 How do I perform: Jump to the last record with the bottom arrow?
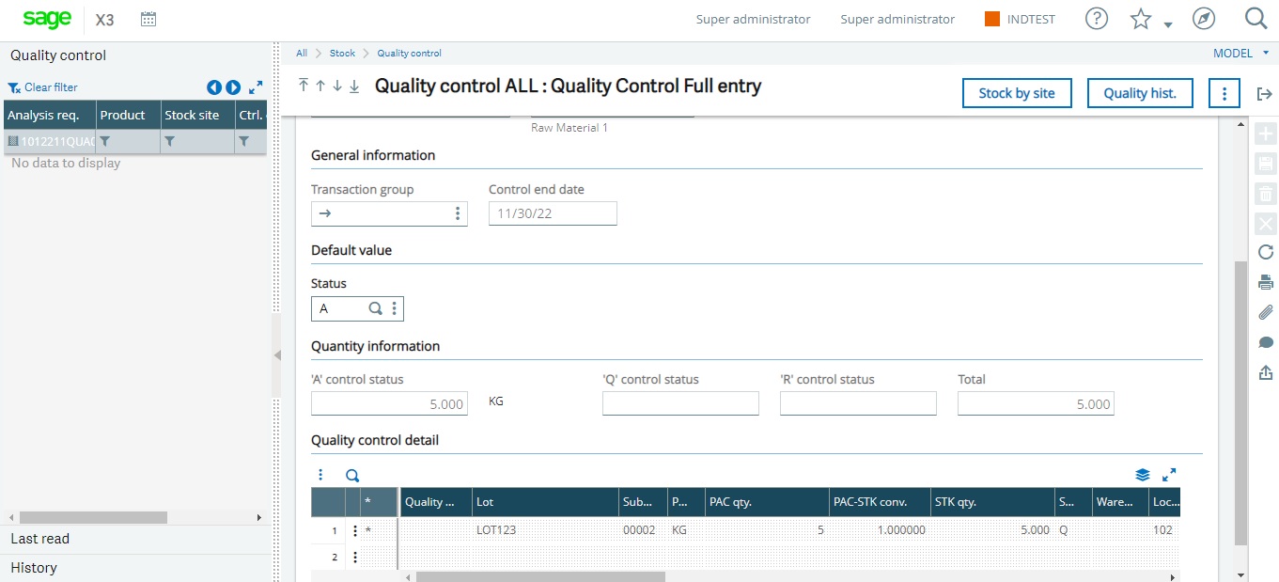(x=352, y=86)
